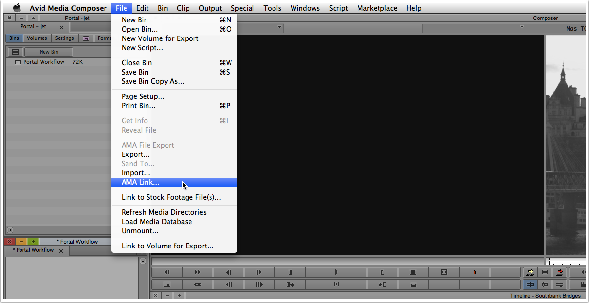Open the Tools menu
The width and height of the screenshot is (589, 303).
(x=272, y=8)
